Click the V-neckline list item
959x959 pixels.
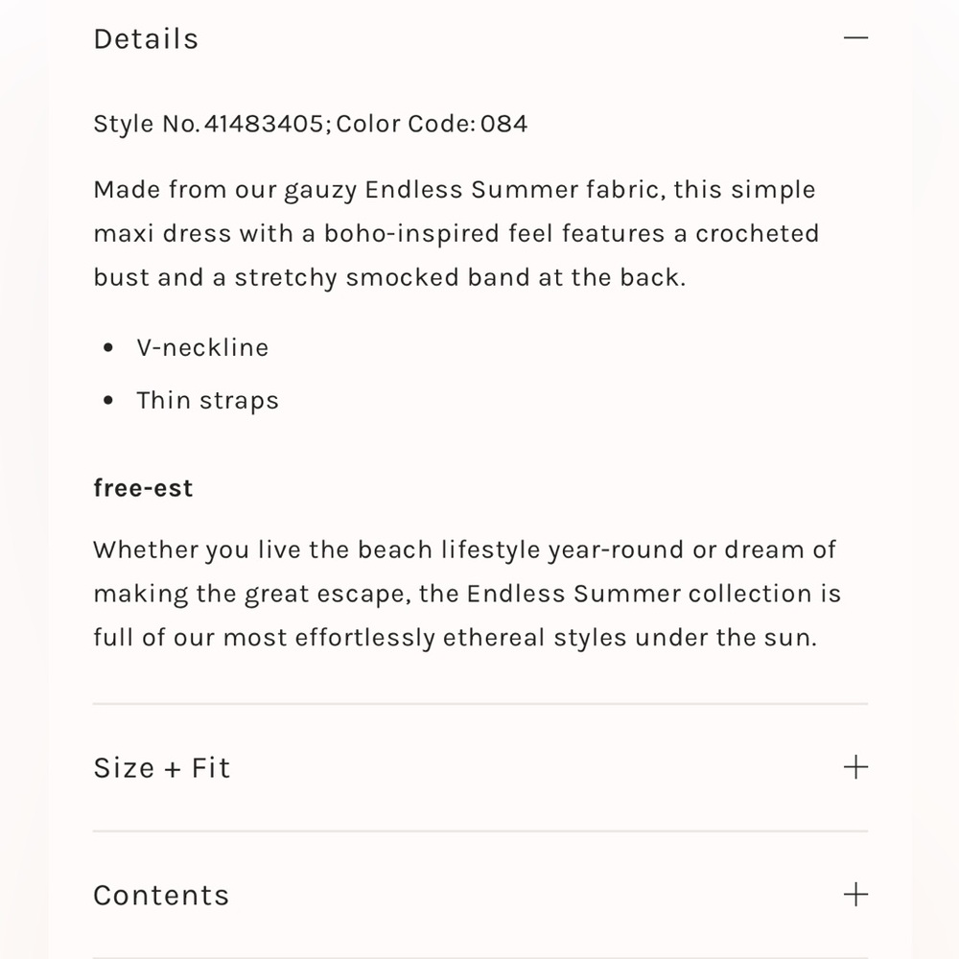tap(202, 348)
